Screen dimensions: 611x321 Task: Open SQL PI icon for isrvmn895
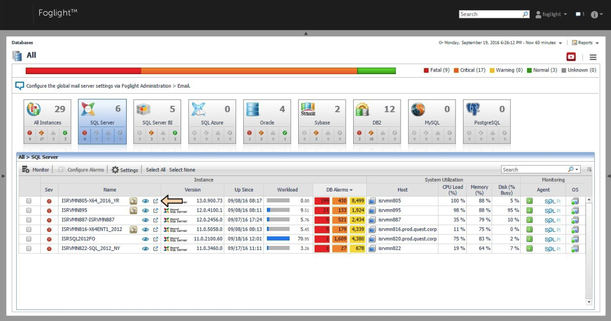pos(552,210)
